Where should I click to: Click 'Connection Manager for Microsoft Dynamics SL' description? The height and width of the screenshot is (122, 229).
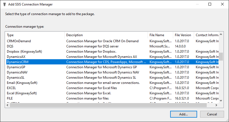[101, 78]
